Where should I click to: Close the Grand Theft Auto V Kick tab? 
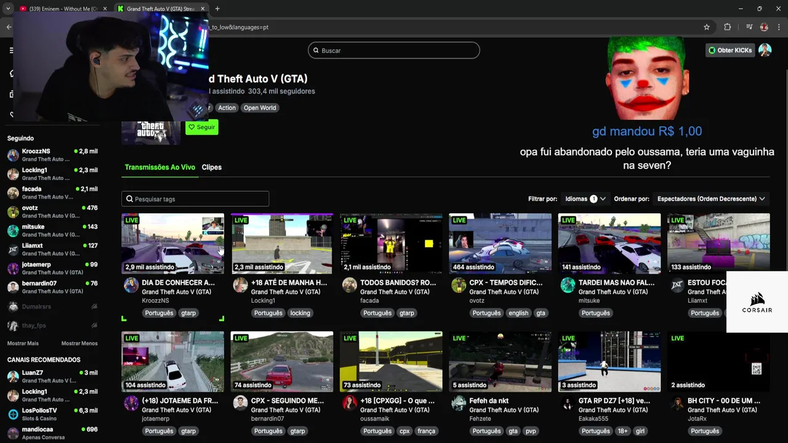(x=203, y=9)
